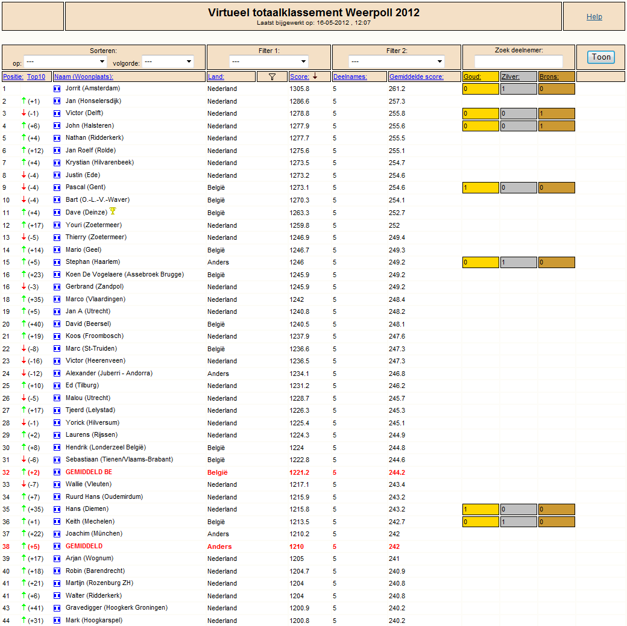Click the blue icon beside Pascal (Gent)
The image size is (627, 626).
click(x=57, y=187)
